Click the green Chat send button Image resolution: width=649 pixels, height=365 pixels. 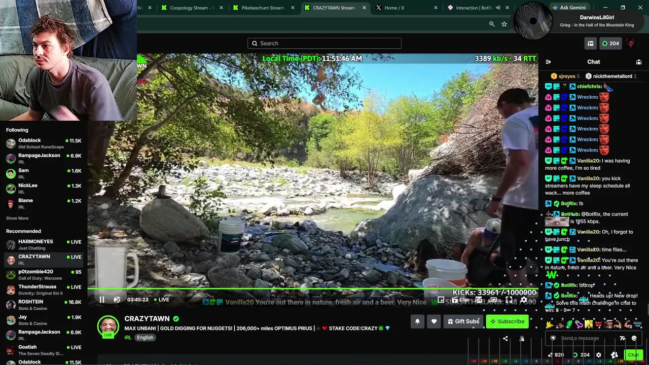633,355
